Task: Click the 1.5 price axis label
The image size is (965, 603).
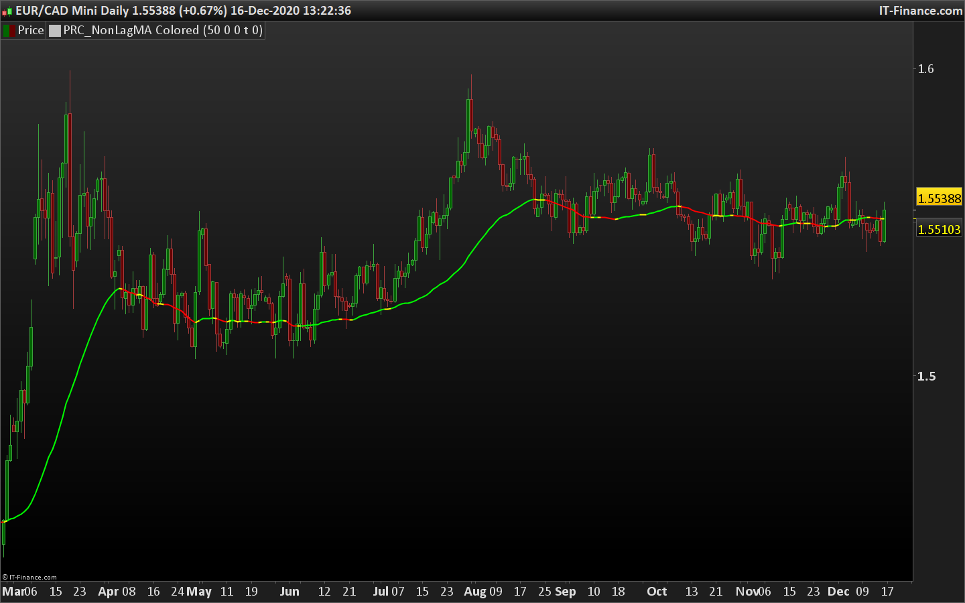Action: 926,376
